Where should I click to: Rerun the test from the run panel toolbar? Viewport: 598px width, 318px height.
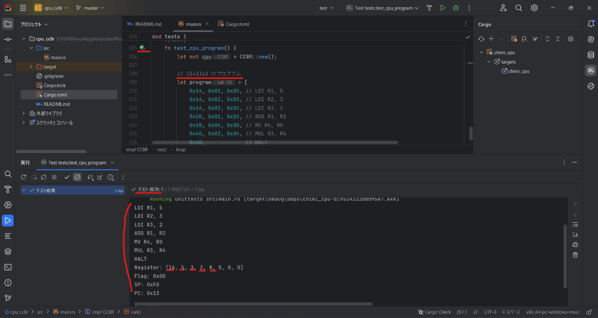coord(23,177)
